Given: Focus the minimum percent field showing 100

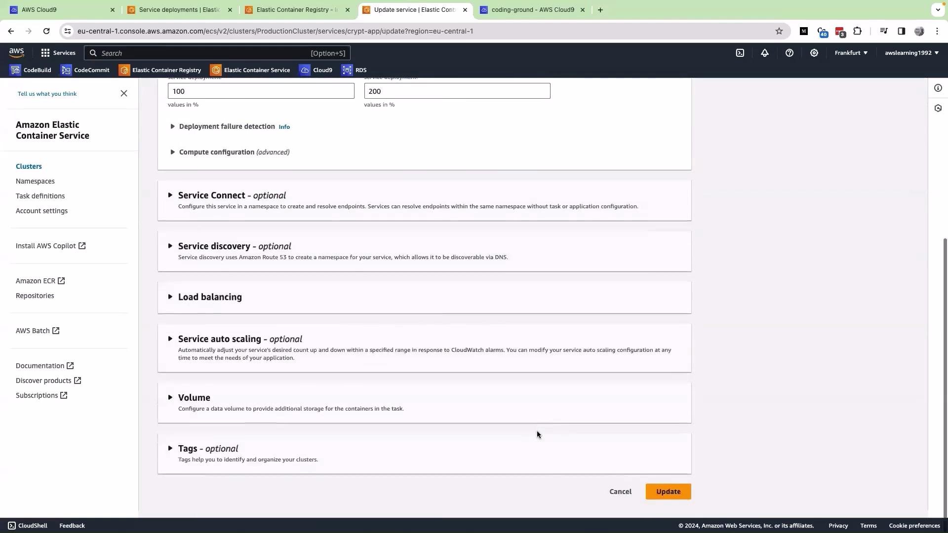Looking at the screenshot, I should (261, 91).
